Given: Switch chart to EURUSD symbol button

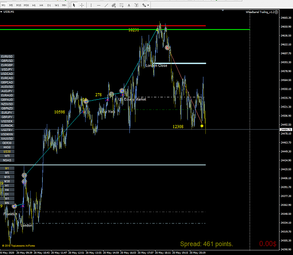Looking at the screenshot, I should coord(7,56).
